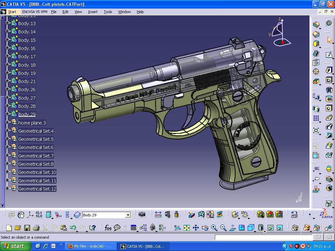Expand Body.13 in the tree
The image size is (335, 251).
pos(7,23)
